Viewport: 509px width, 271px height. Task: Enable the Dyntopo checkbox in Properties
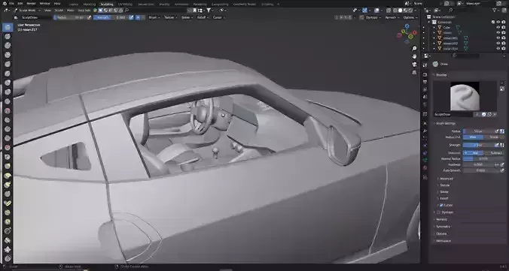[438, 212]
